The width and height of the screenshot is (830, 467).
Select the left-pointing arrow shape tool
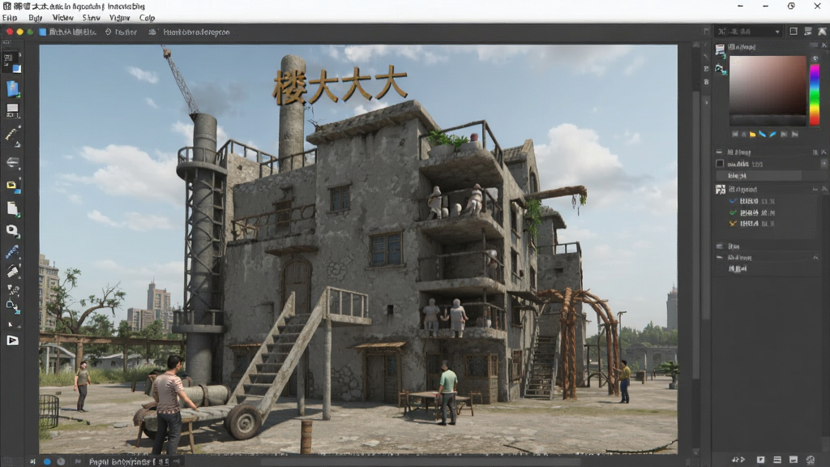(13, 162)
